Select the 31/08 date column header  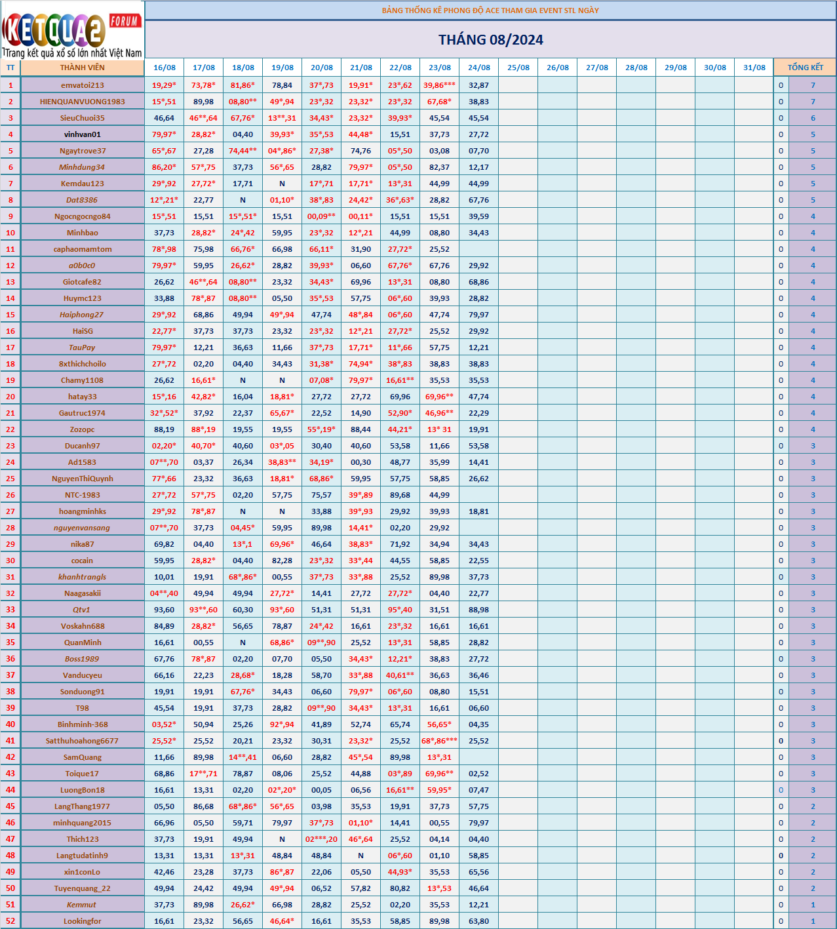click(x=754, y=68)
